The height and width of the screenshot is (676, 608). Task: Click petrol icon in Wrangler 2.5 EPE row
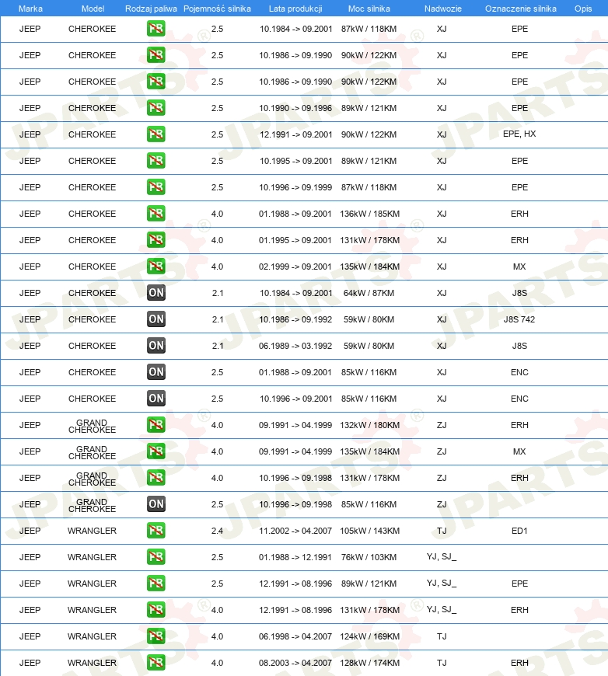pos(155,583)
